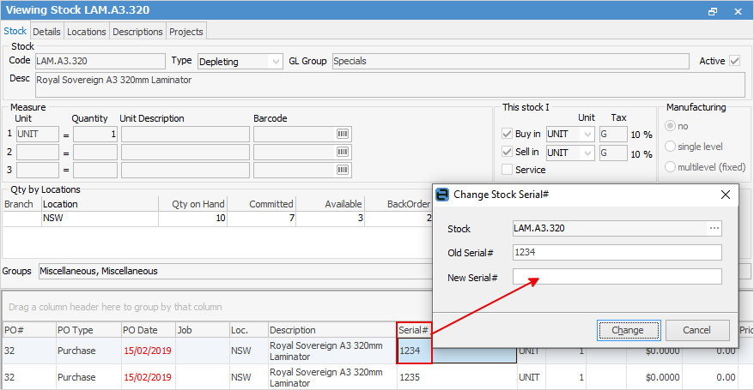Expand the Buy in unit dropdown
The width and height of the screenshot is (754, 390).
[587, 135]
